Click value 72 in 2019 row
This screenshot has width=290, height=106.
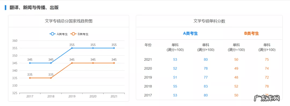click(x=267, y=77)
